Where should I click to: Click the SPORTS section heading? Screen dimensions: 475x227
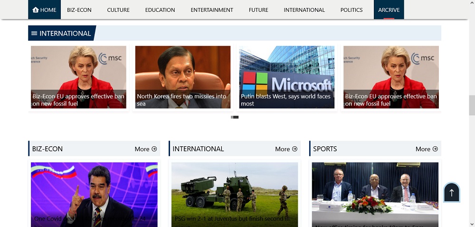[x=325, y=149]
